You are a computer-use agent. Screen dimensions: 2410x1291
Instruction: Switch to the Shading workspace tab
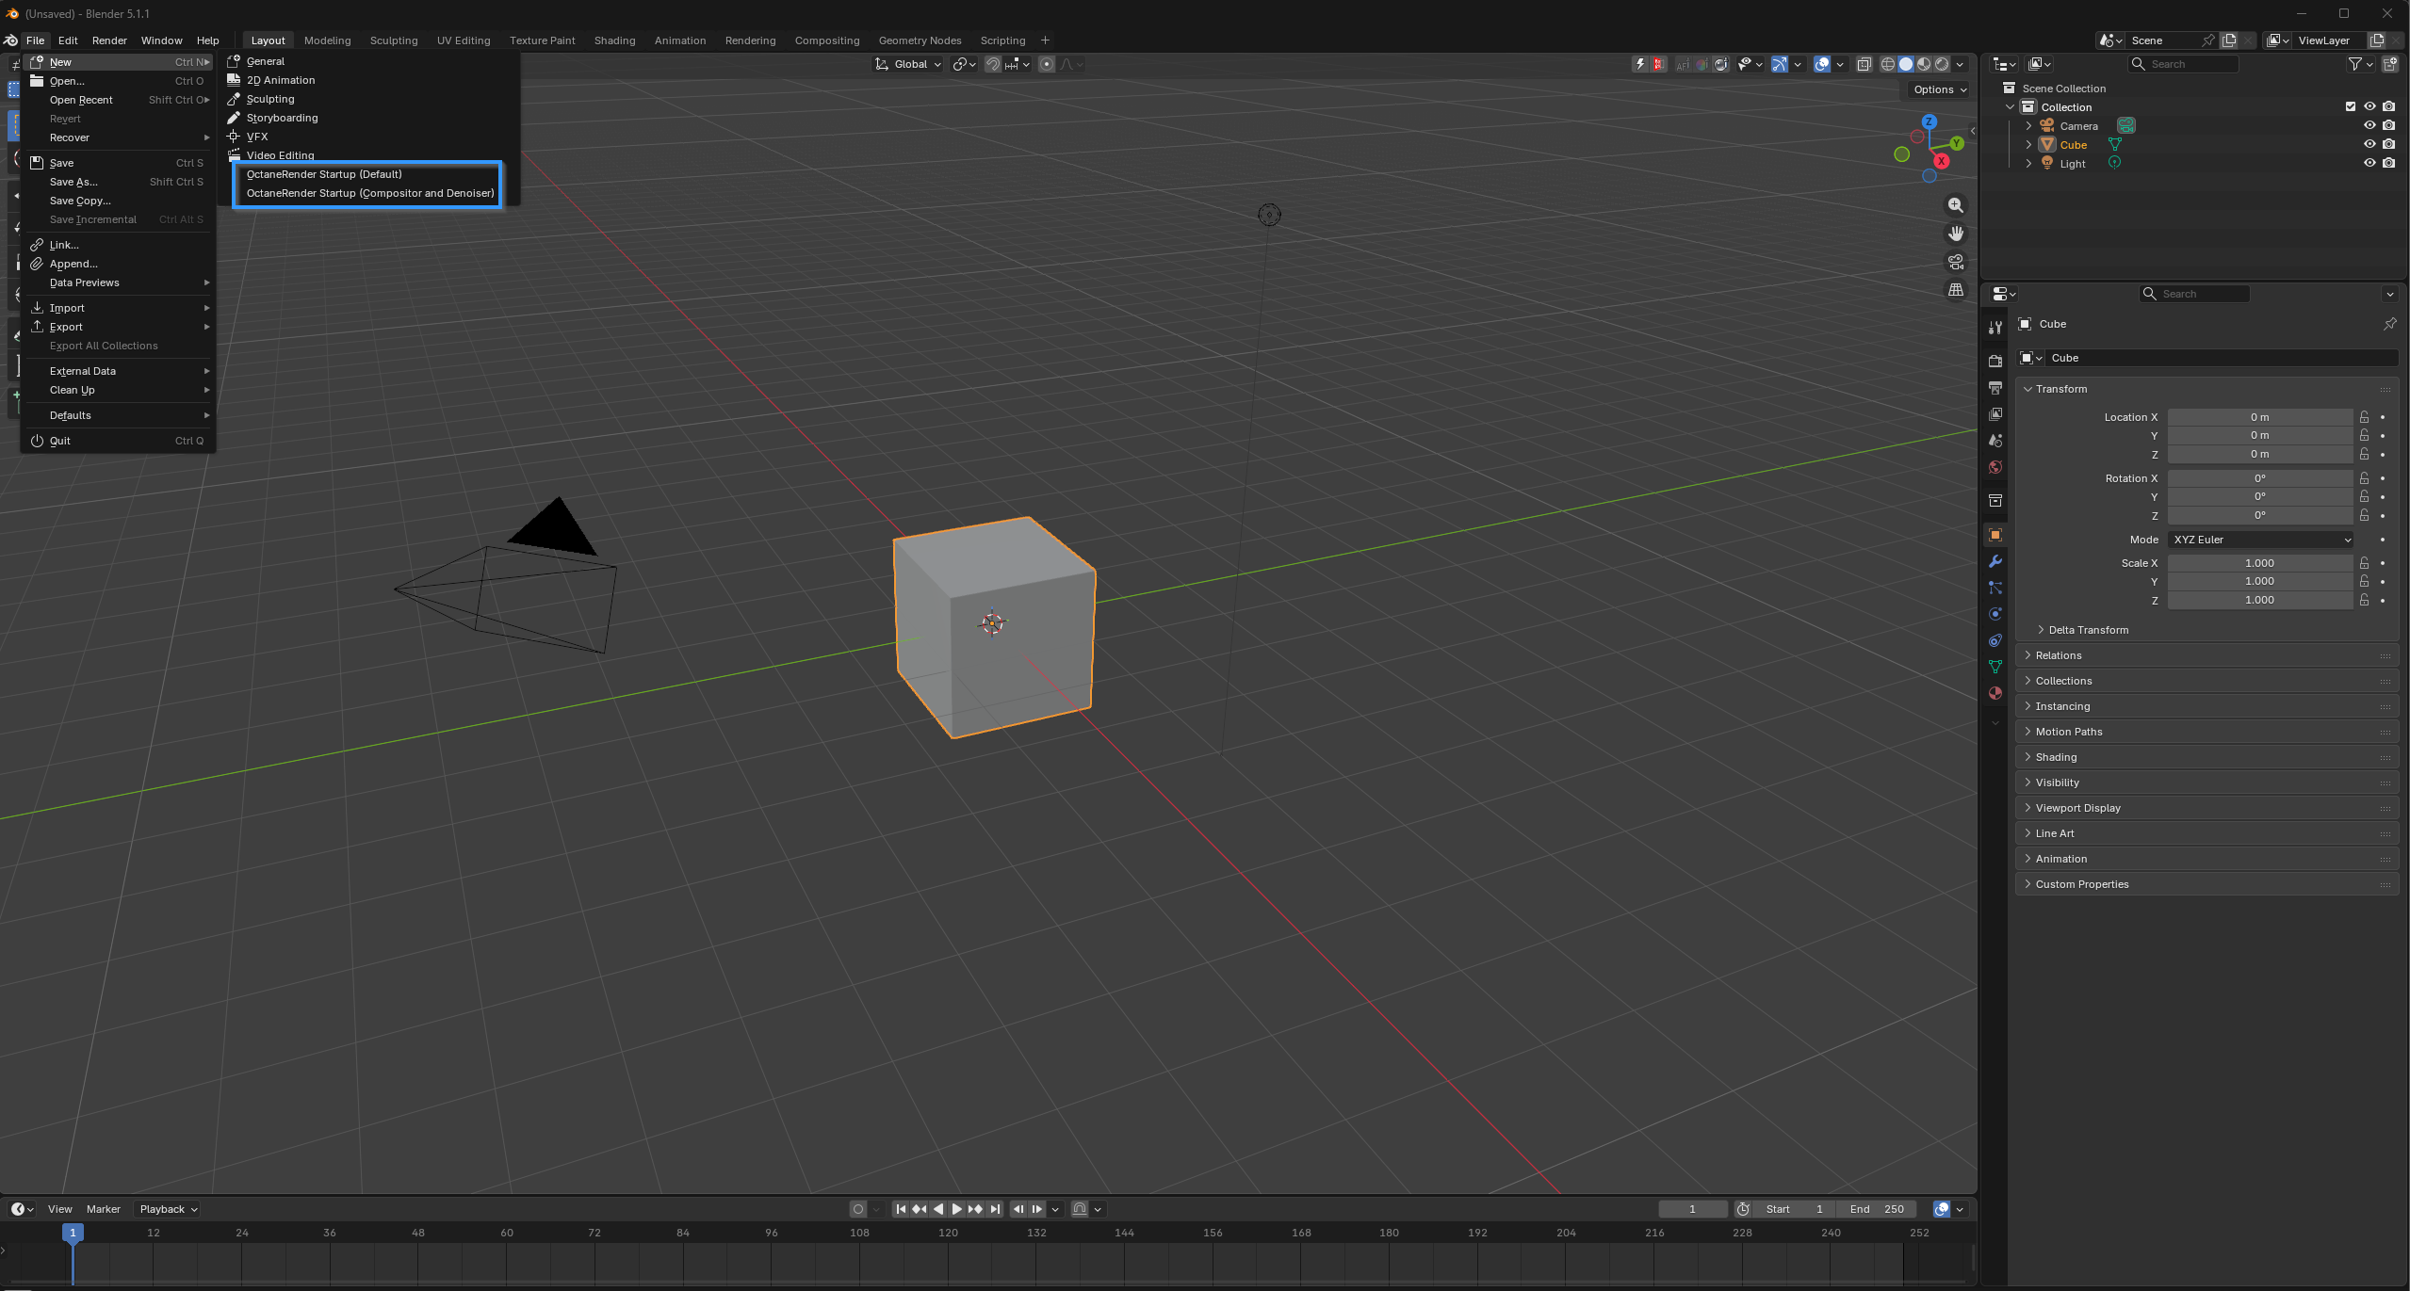[614, 40]
